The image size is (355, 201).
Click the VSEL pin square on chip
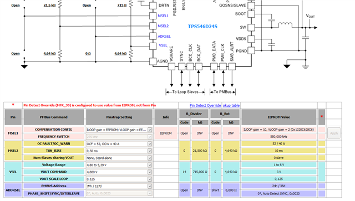point(153,46)
